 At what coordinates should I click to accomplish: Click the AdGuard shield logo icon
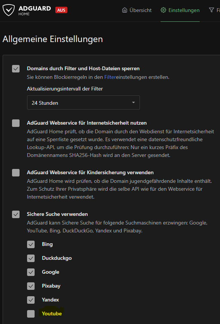tap(9, 10)
